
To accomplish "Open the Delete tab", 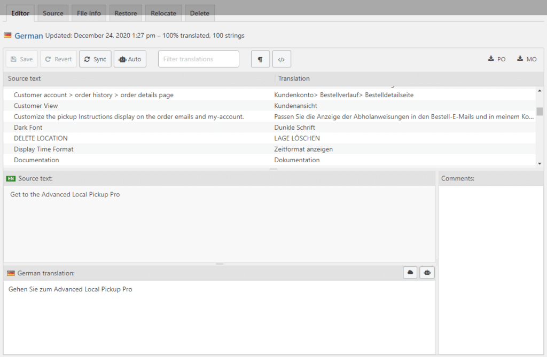I will tap(200, 13).
